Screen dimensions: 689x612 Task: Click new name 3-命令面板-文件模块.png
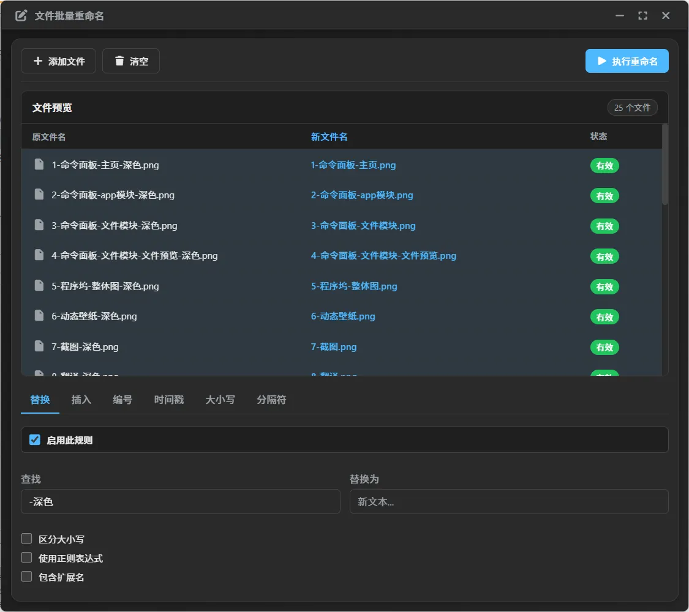tap(363, 226)
